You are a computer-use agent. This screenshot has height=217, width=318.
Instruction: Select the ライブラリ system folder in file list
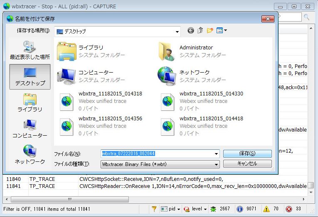(91, 51)
